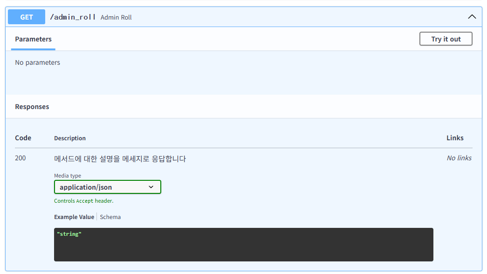Screen dimensions: 487x274
Task: Click the Code column header
Action: coord(23,138)
